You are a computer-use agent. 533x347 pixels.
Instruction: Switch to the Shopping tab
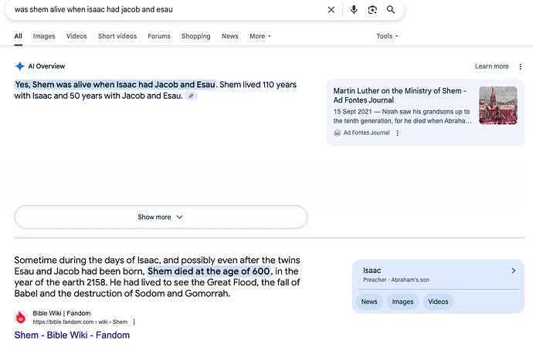(195, 36)
